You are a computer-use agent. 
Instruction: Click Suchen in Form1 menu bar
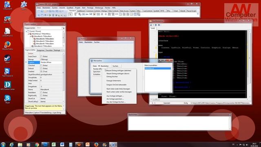tap(97, 42)
